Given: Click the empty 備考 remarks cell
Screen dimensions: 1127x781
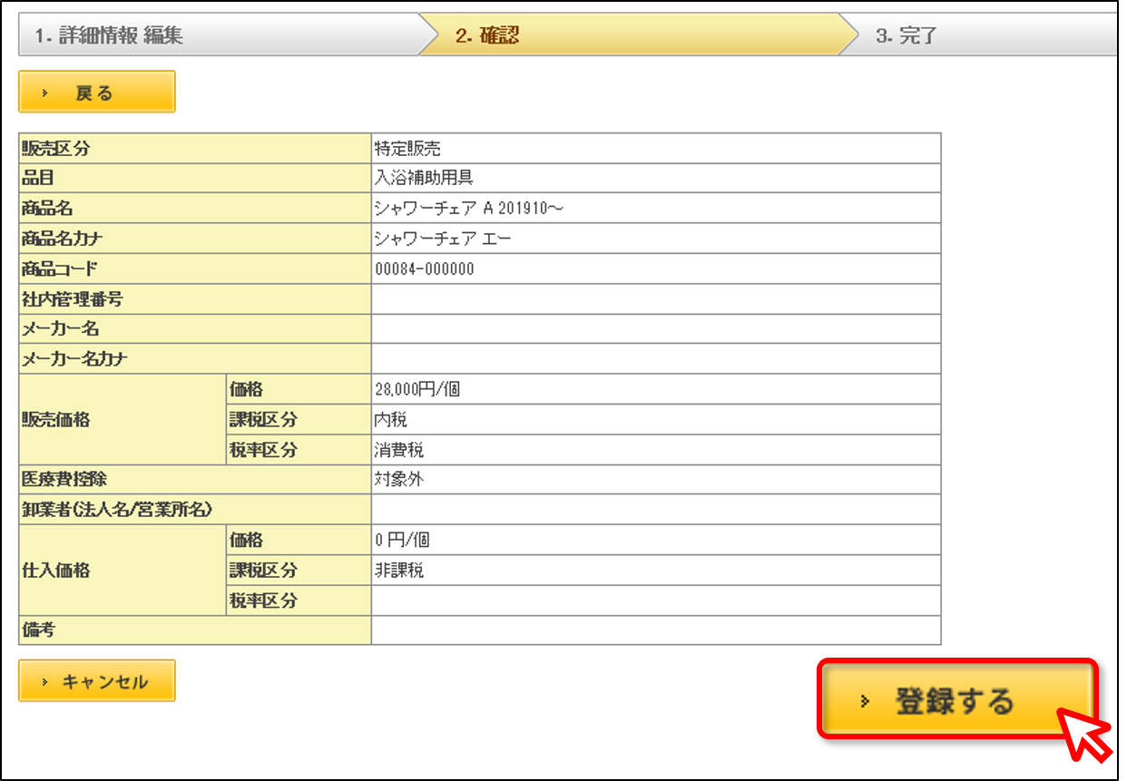Looking at the screenshot, I should click(656, 630).
